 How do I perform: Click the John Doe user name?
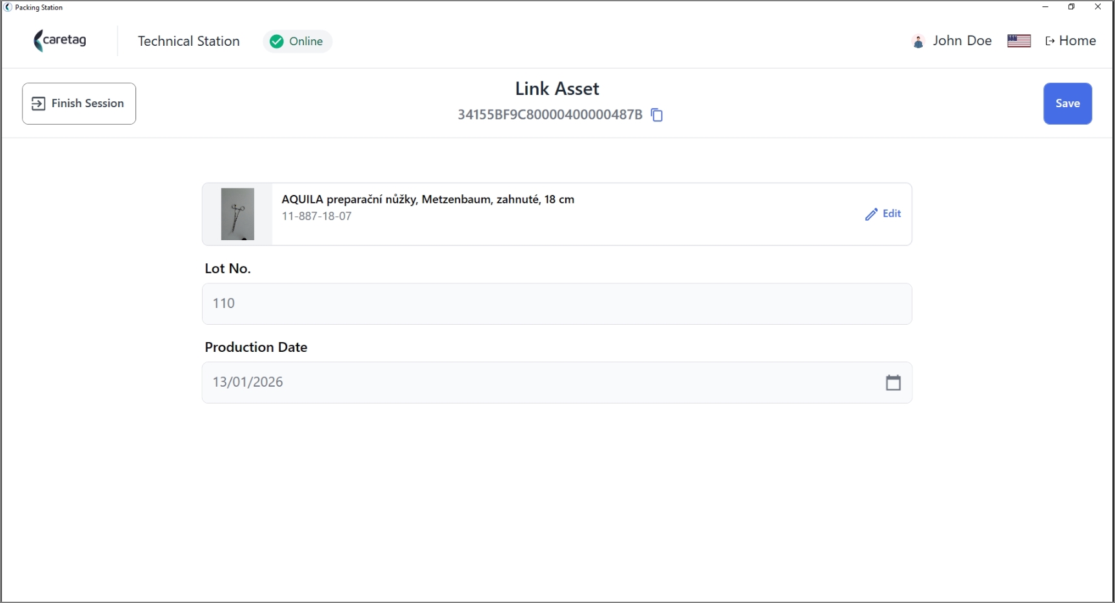(x=962, y=41)
